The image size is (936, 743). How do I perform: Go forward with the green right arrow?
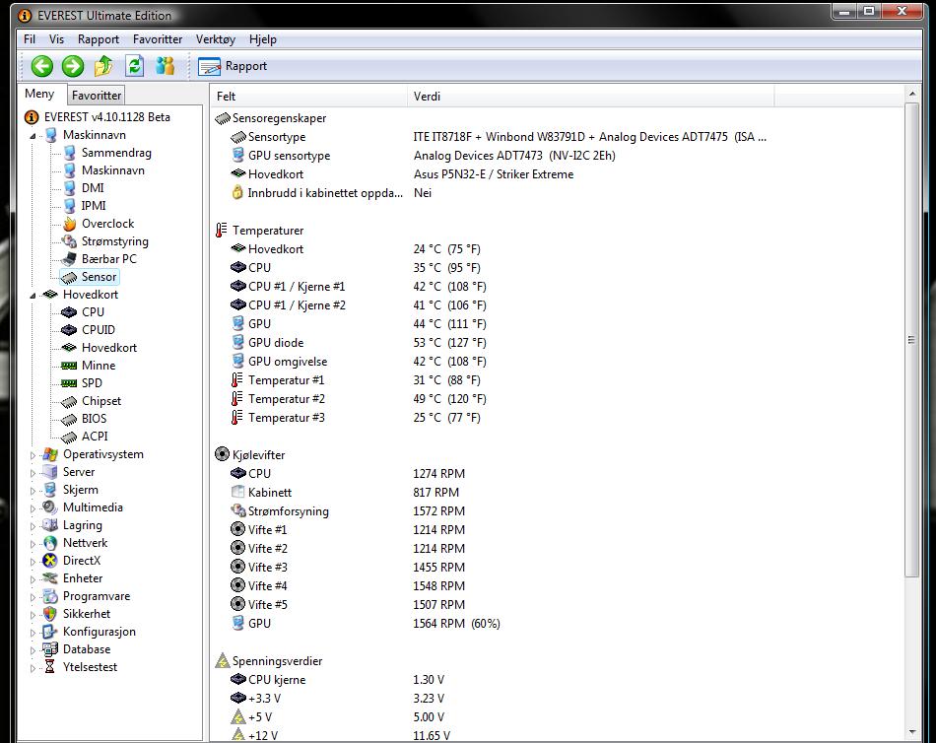73,66
